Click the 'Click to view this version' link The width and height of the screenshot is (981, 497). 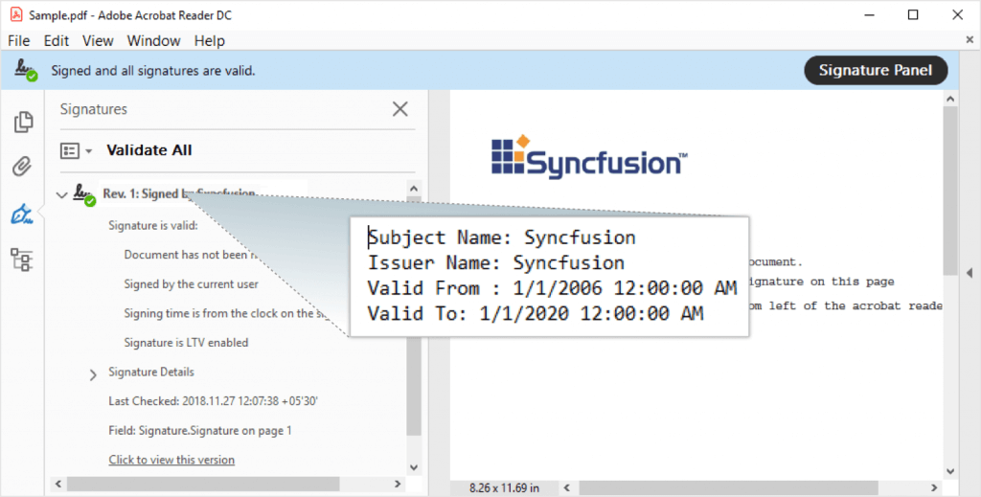(171, 460)
